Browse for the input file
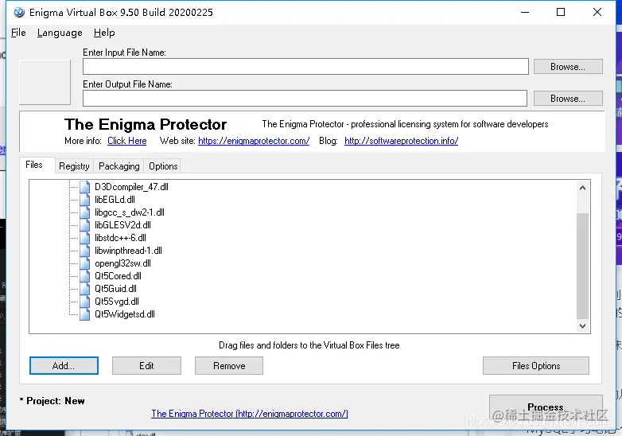 (x=568, y=67)
